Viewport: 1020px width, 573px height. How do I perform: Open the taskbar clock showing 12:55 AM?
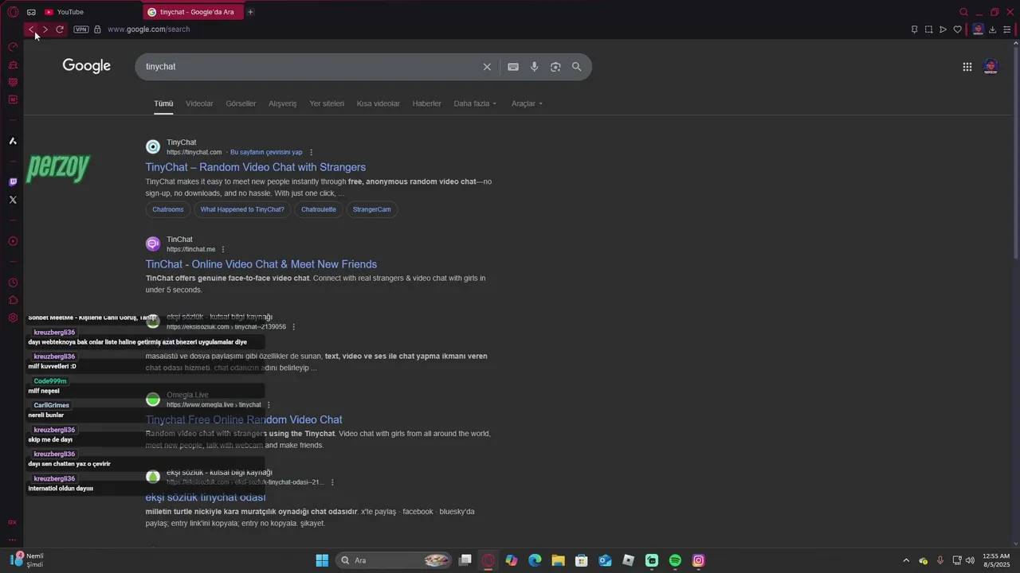(x=996, y=560)
